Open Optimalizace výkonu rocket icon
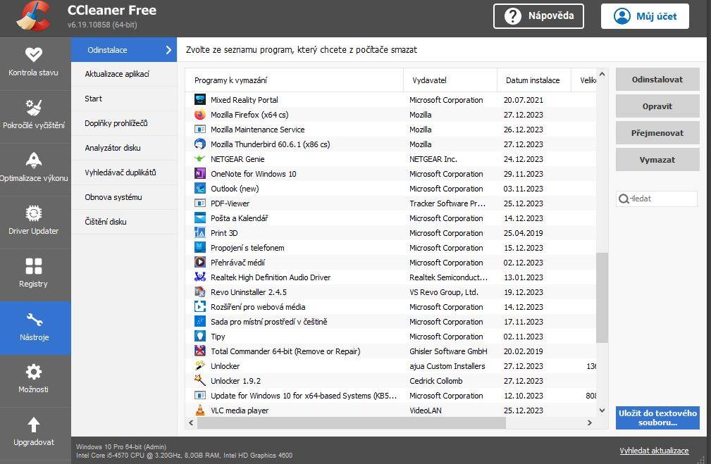 coord(34,160)
